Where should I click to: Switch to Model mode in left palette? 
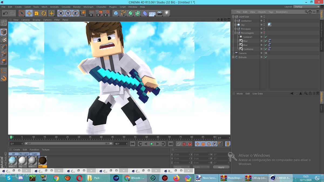pos(4,32)
